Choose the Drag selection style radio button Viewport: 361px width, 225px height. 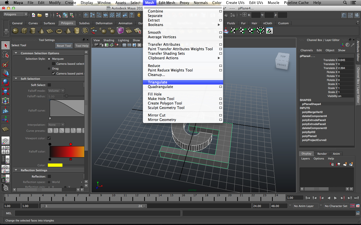[49, 68]
